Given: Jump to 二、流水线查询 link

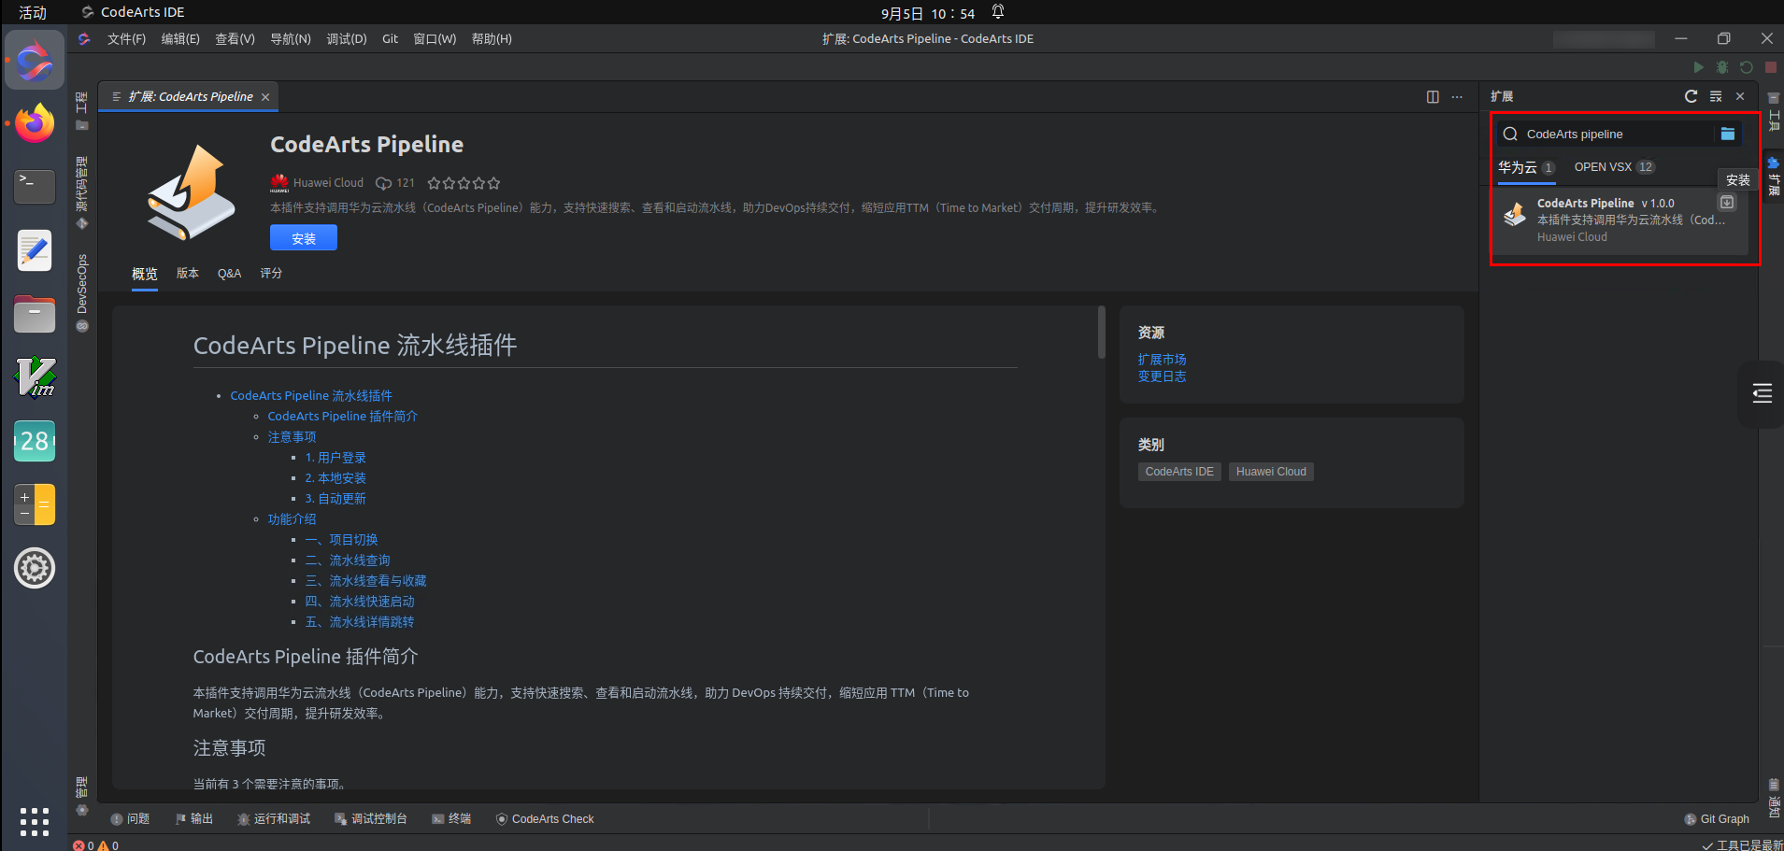Looking at the screenshot, I should pos(348,560).
